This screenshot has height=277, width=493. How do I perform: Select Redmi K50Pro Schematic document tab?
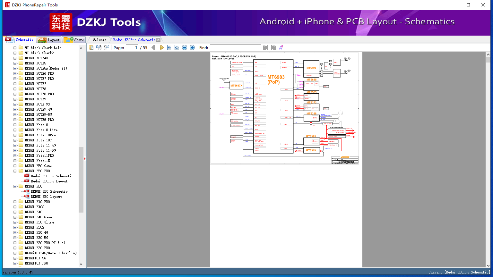point(134,40)
